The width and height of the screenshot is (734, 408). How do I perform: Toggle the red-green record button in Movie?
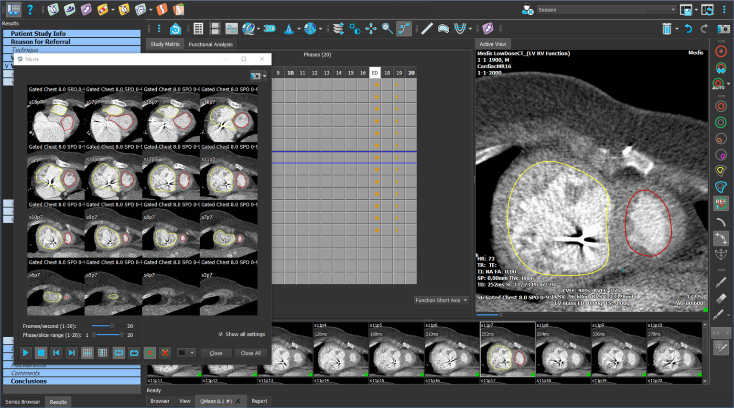150,353
